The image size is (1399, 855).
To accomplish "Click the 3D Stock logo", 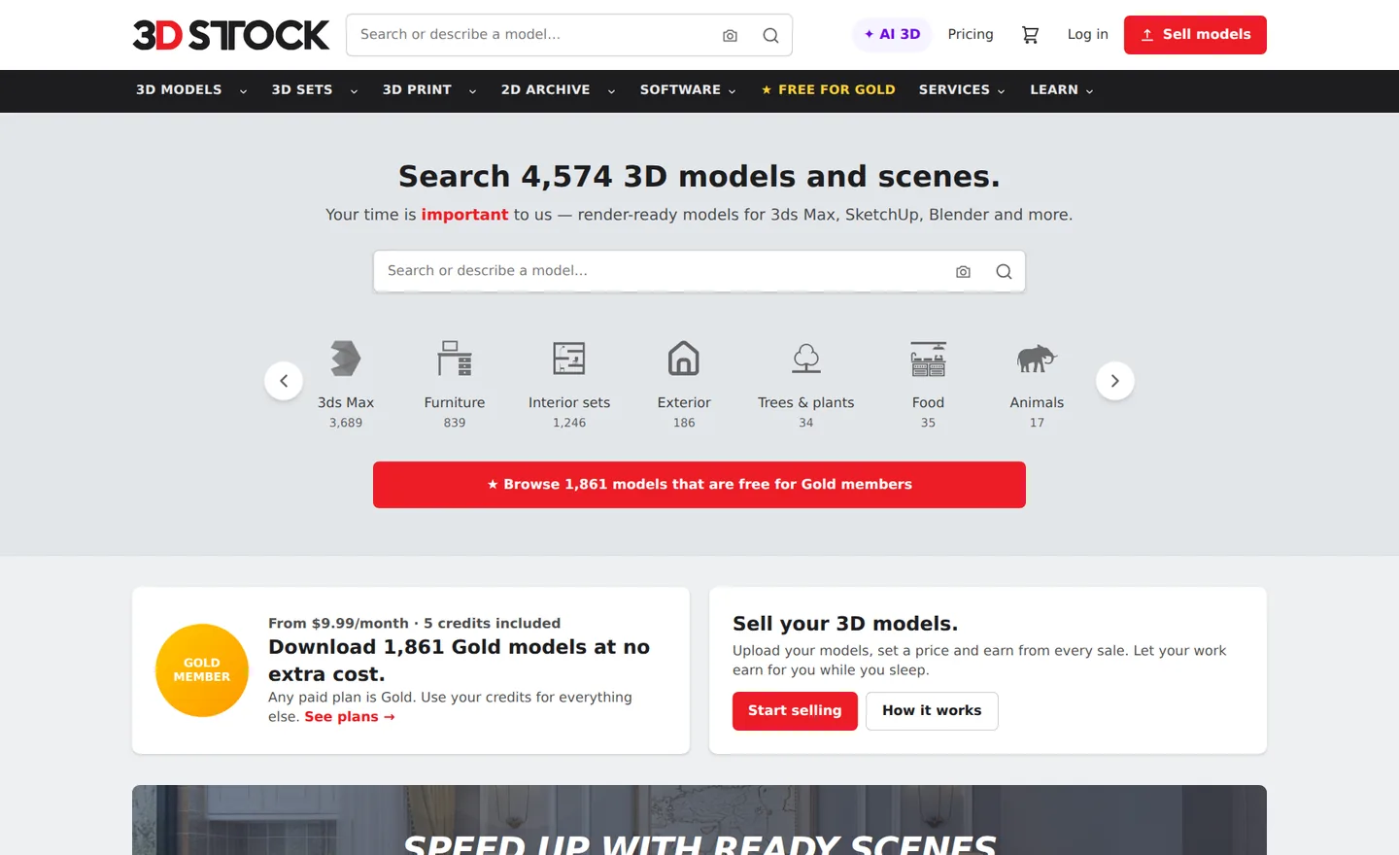I will click(231, 35).
